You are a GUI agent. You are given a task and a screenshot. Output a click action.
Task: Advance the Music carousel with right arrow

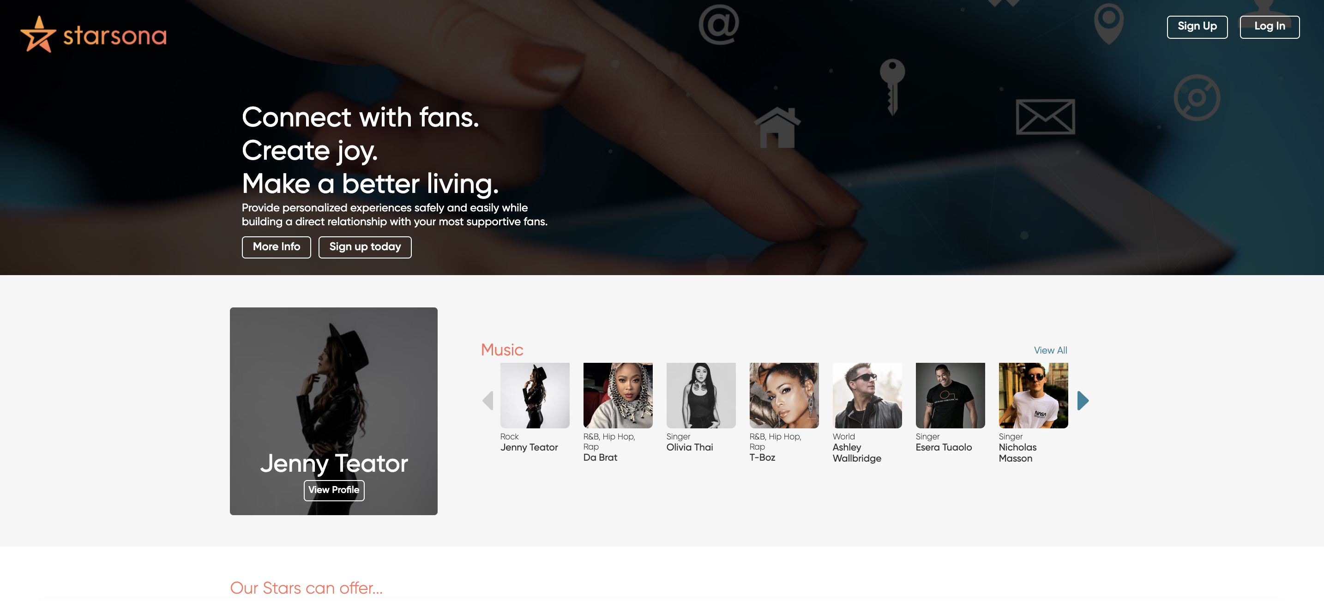coord(1083,401)
